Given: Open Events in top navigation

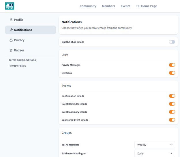Looking at the screenshot, I should point(125,6).
